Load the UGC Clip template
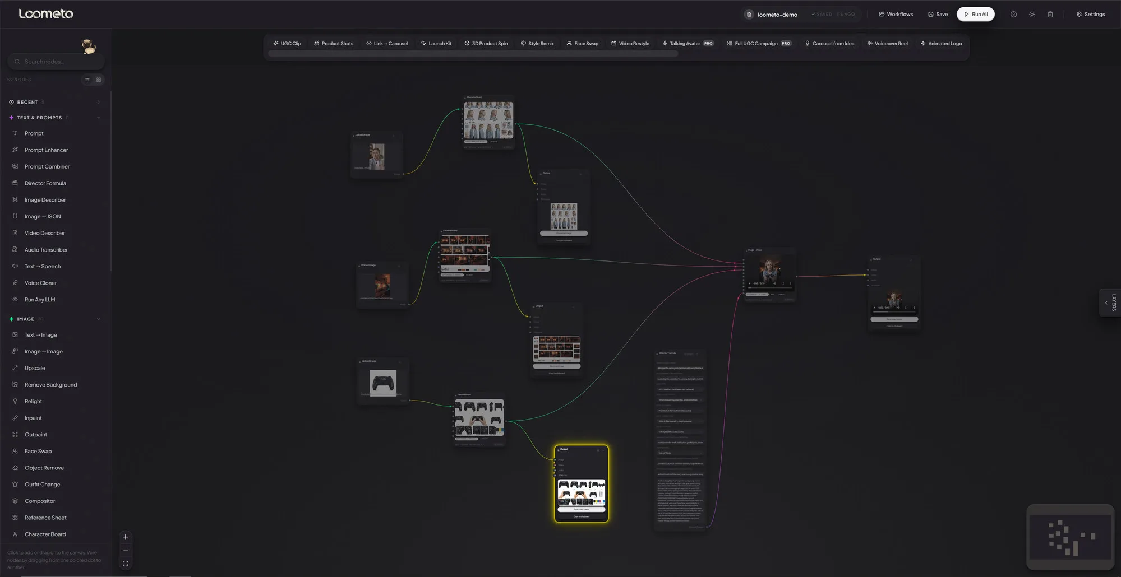 coord(287,44)
